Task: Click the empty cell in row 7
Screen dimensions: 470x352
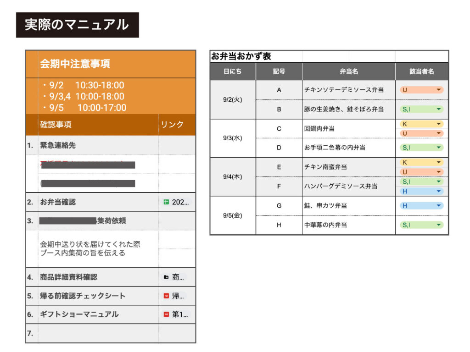Action: click(x=98, y=333)
